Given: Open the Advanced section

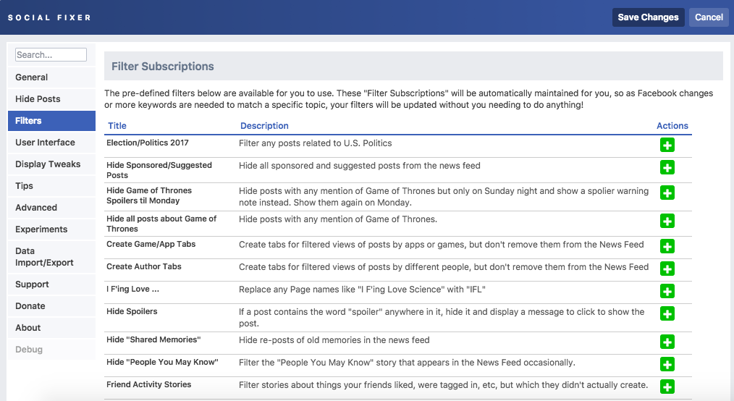Looking at the screenshot, I should (x=51, y=208).
